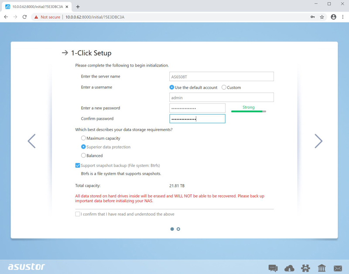Select the Custom username radio
Viewport: 349px width, 274px height.
tap(224, 87)
